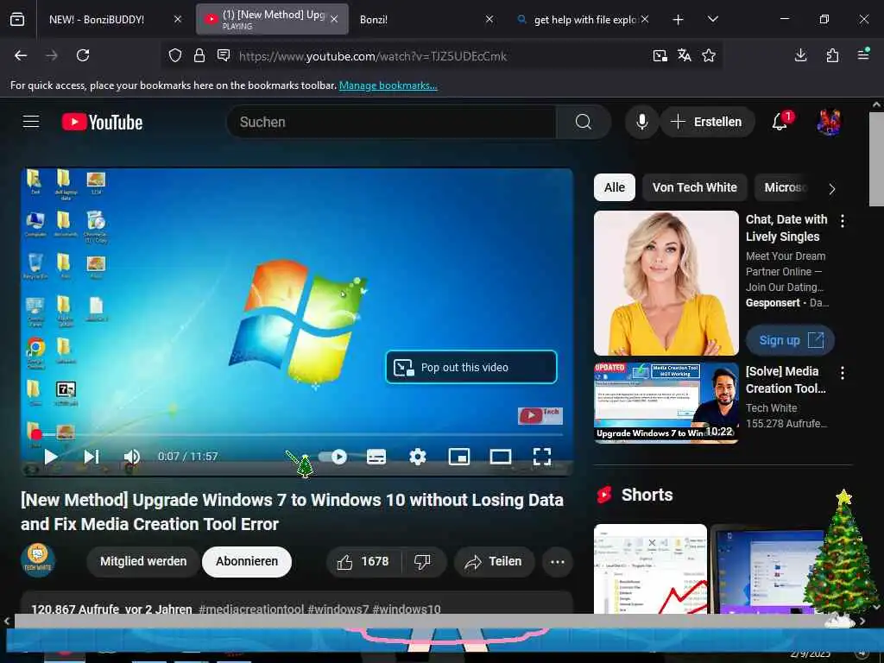
Task: Open the account avatar menu
Action: pos(829,122)
